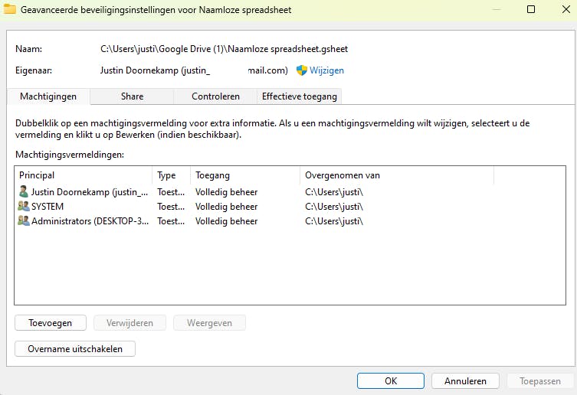This screenshot has height=395, width=577.
Task: Click Volledig beheer in Justin Doornekamp row
Action: point(226,192)
